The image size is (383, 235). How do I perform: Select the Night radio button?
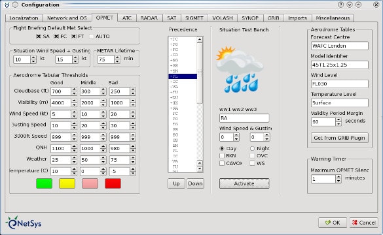point(252,148)
